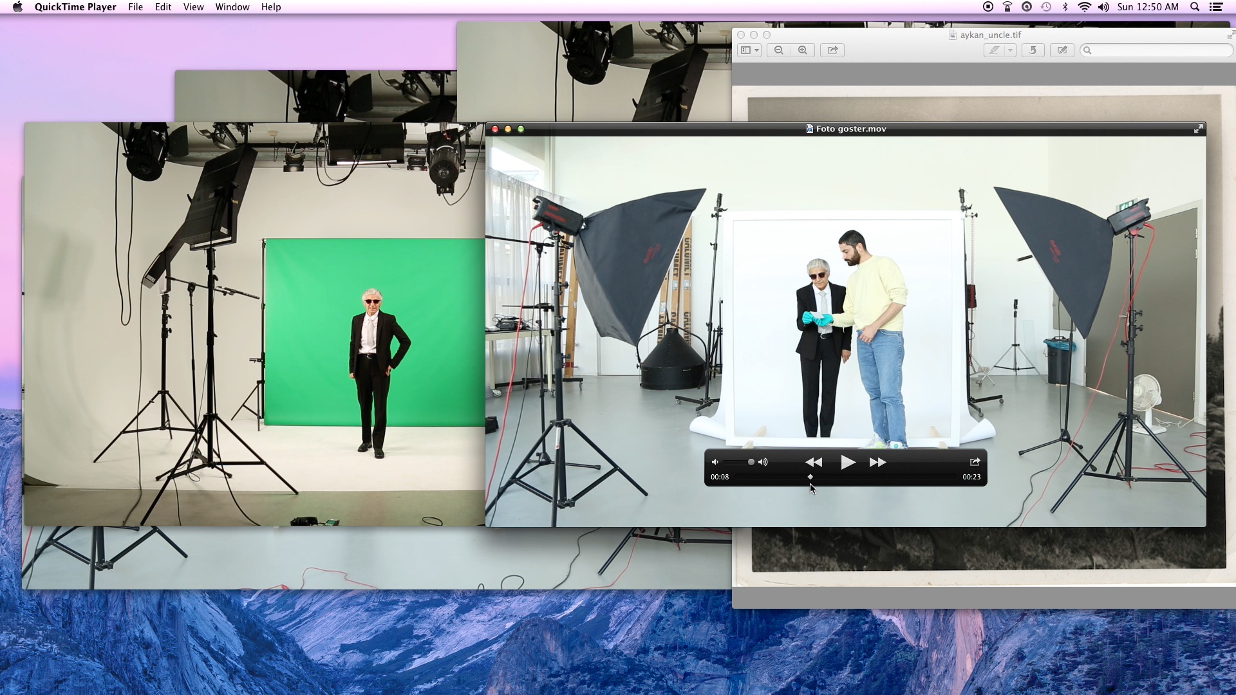Screen dimensions: 1236x695
Task: Play the Foto goster.mov video
Action: 848,462
